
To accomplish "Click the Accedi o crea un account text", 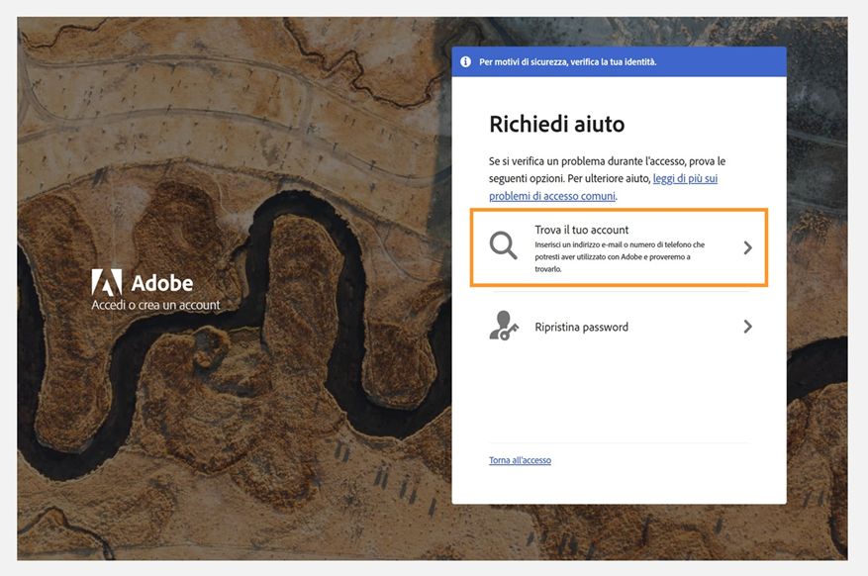I will (x=157, y=305).
